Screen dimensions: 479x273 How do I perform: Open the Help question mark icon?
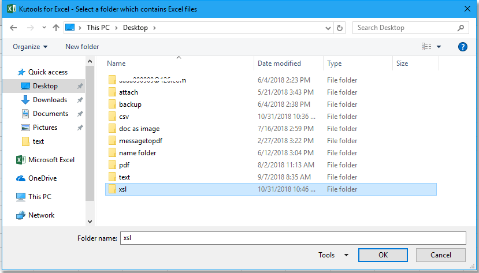462,47
